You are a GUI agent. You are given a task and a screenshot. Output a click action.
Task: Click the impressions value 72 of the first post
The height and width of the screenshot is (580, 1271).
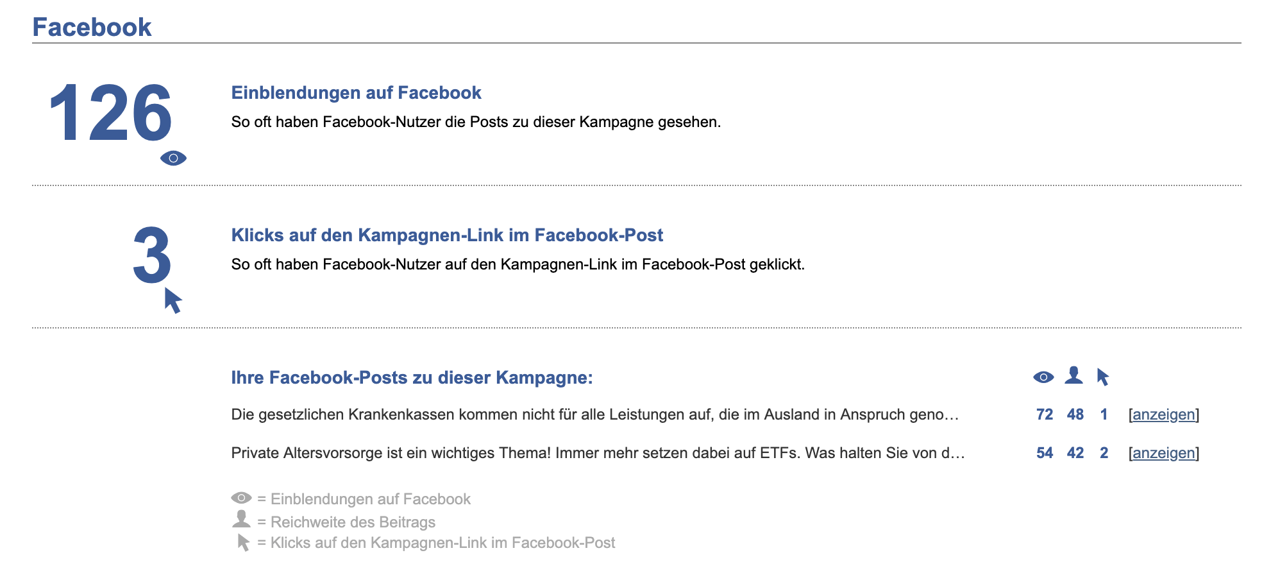[1044, 414]
